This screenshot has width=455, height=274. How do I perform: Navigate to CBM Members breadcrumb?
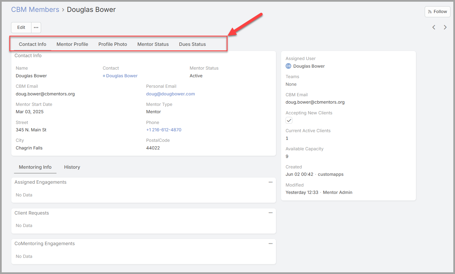point(35,9)
